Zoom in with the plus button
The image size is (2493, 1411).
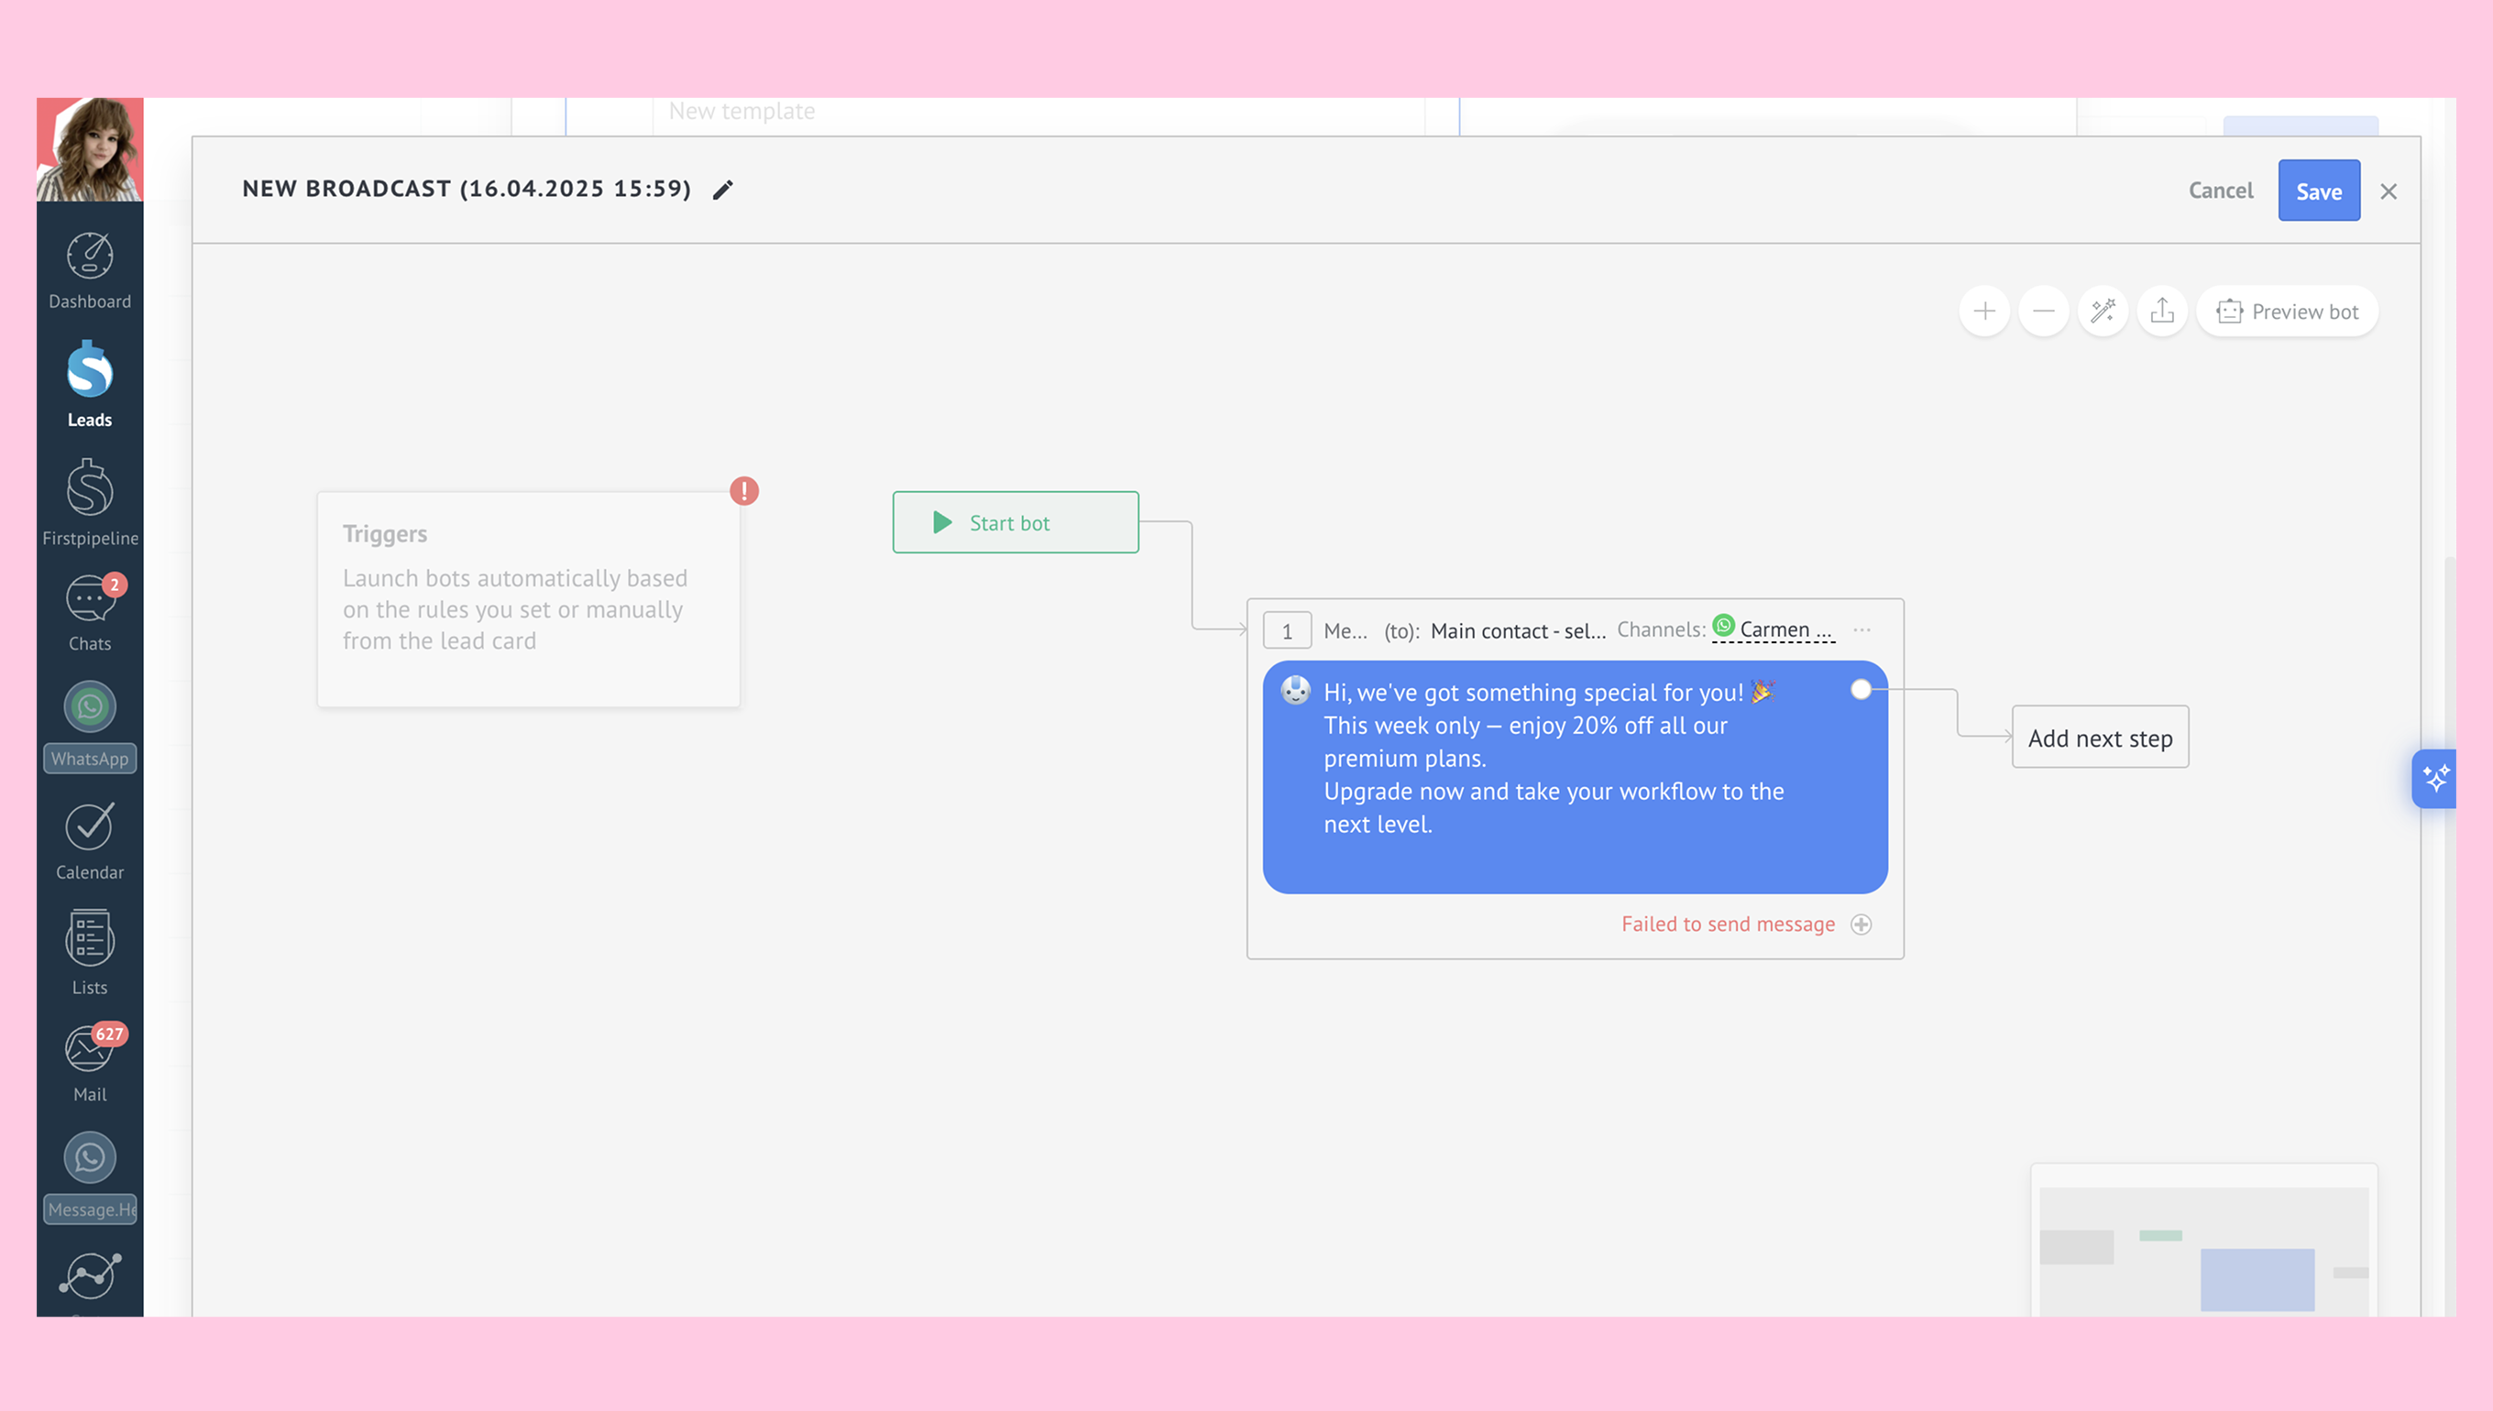tap(1983, 312)
